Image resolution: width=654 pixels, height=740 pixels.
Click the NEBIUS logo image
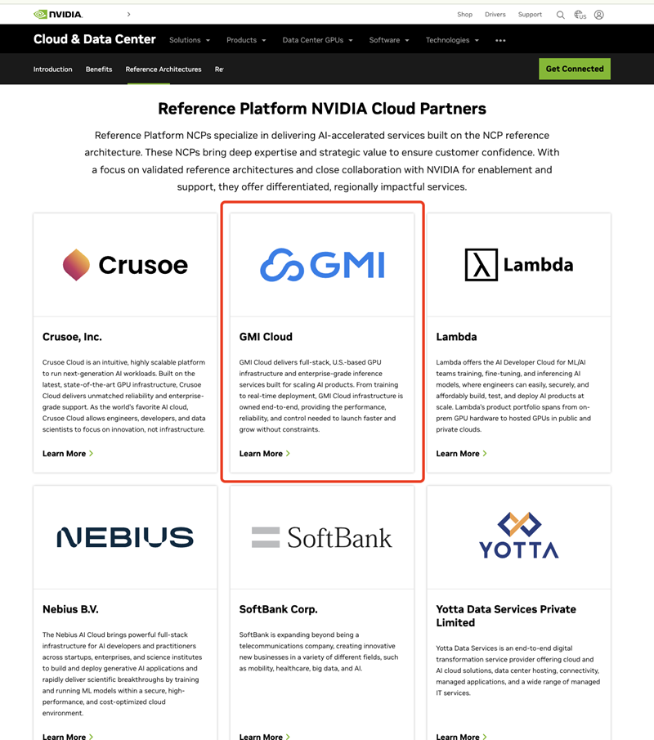[x=125, y=537]
